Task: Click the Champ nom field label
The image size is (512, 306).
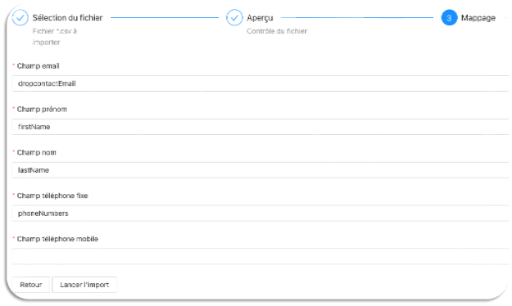Action: point(37,152)
